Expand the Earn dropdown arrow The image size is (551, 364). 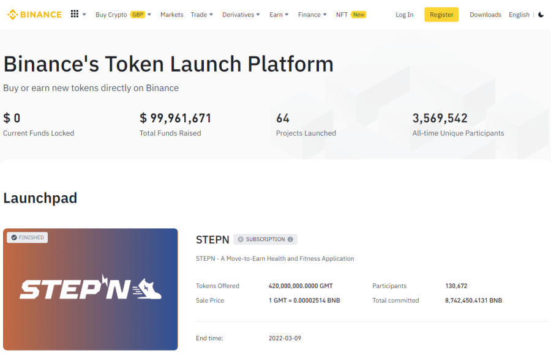coord(287,15)
